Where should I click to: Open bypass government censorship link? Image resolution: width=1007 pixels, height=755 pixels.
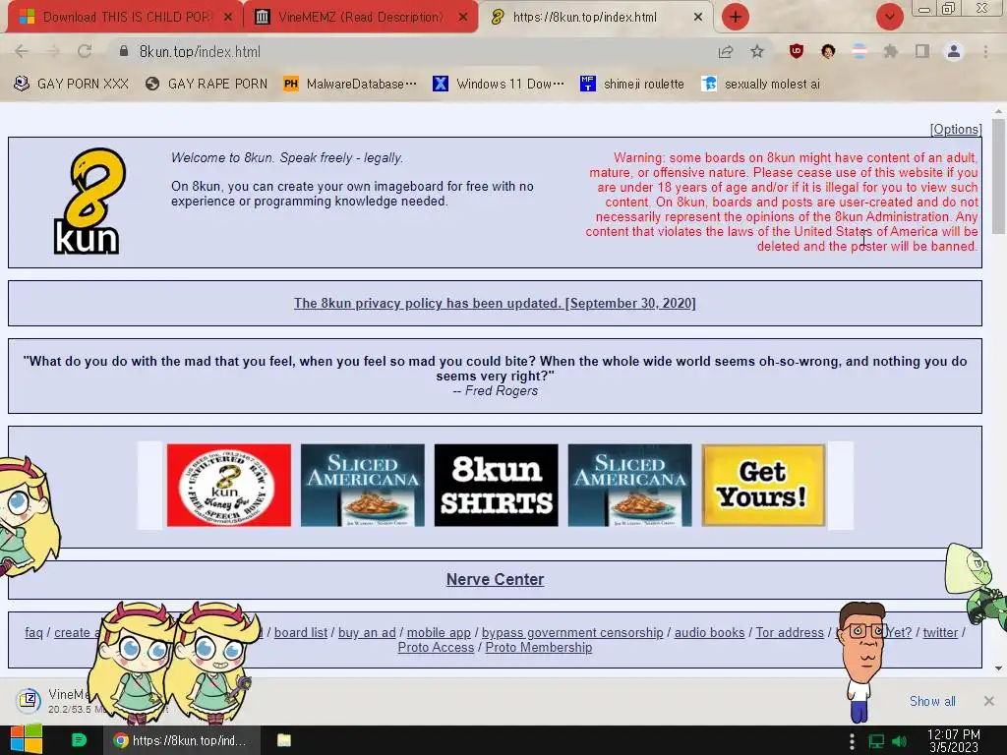coord(572,632)
